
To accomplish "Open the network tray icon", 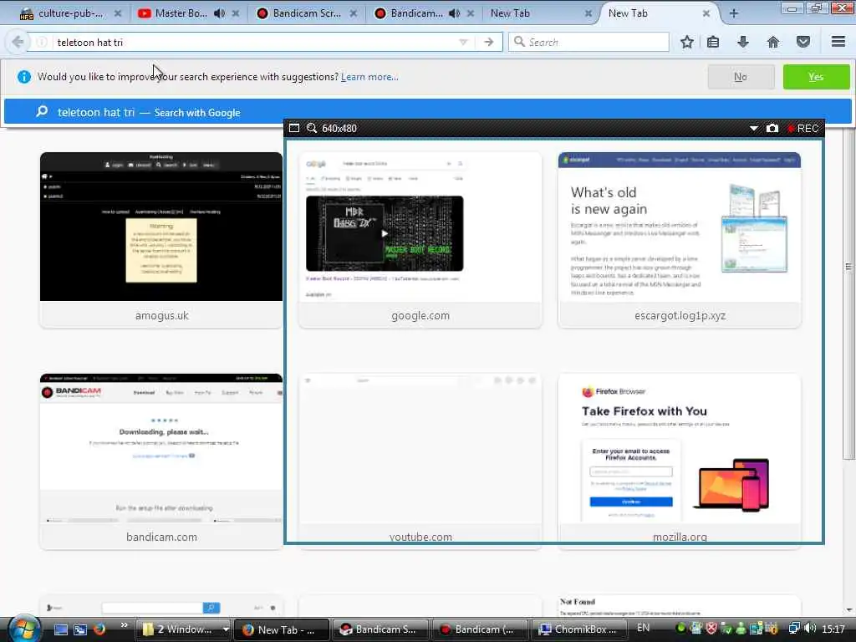I will tap(795, 629).
